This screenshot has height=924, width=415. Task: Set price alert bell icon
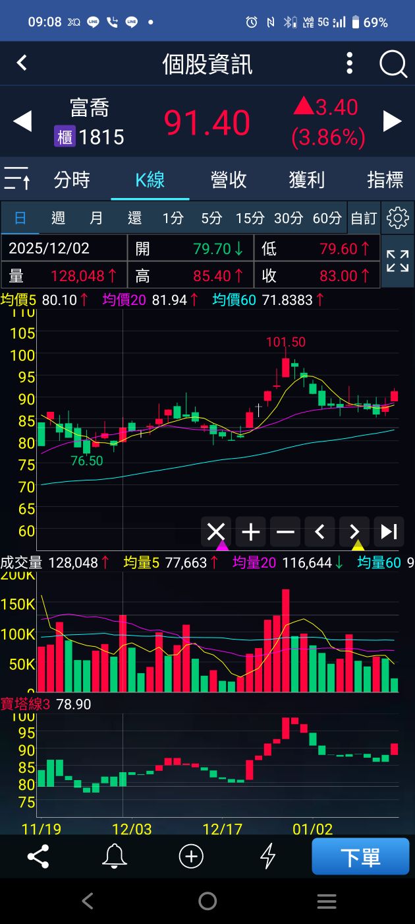pos(115,857)
